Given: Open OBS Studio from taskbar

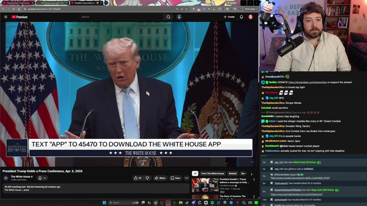Looking at the screenshot, I should (162, 203).
